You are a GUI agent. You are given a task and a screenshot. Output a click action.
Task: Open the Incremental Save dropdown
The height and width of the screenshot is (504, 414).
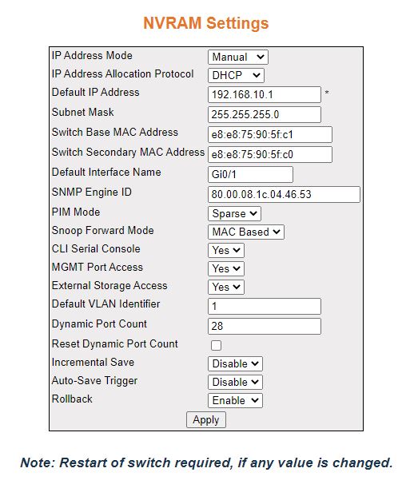coord(235,364)
